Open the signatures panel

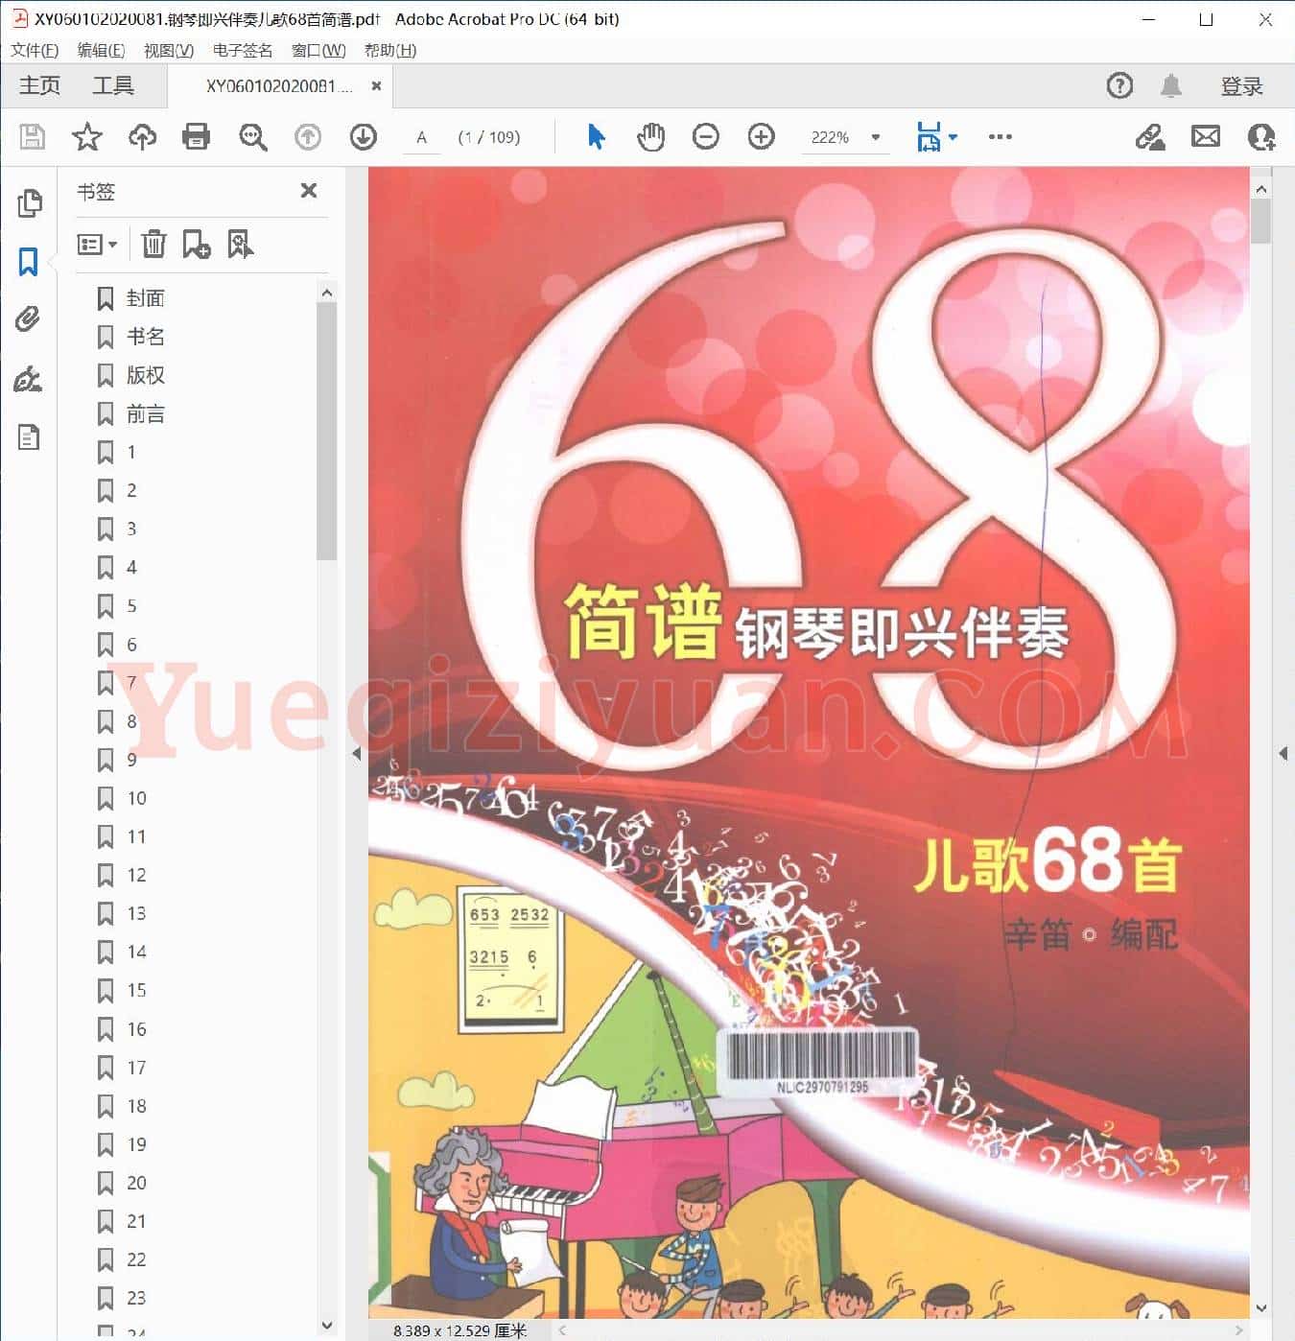pos(29,379)
